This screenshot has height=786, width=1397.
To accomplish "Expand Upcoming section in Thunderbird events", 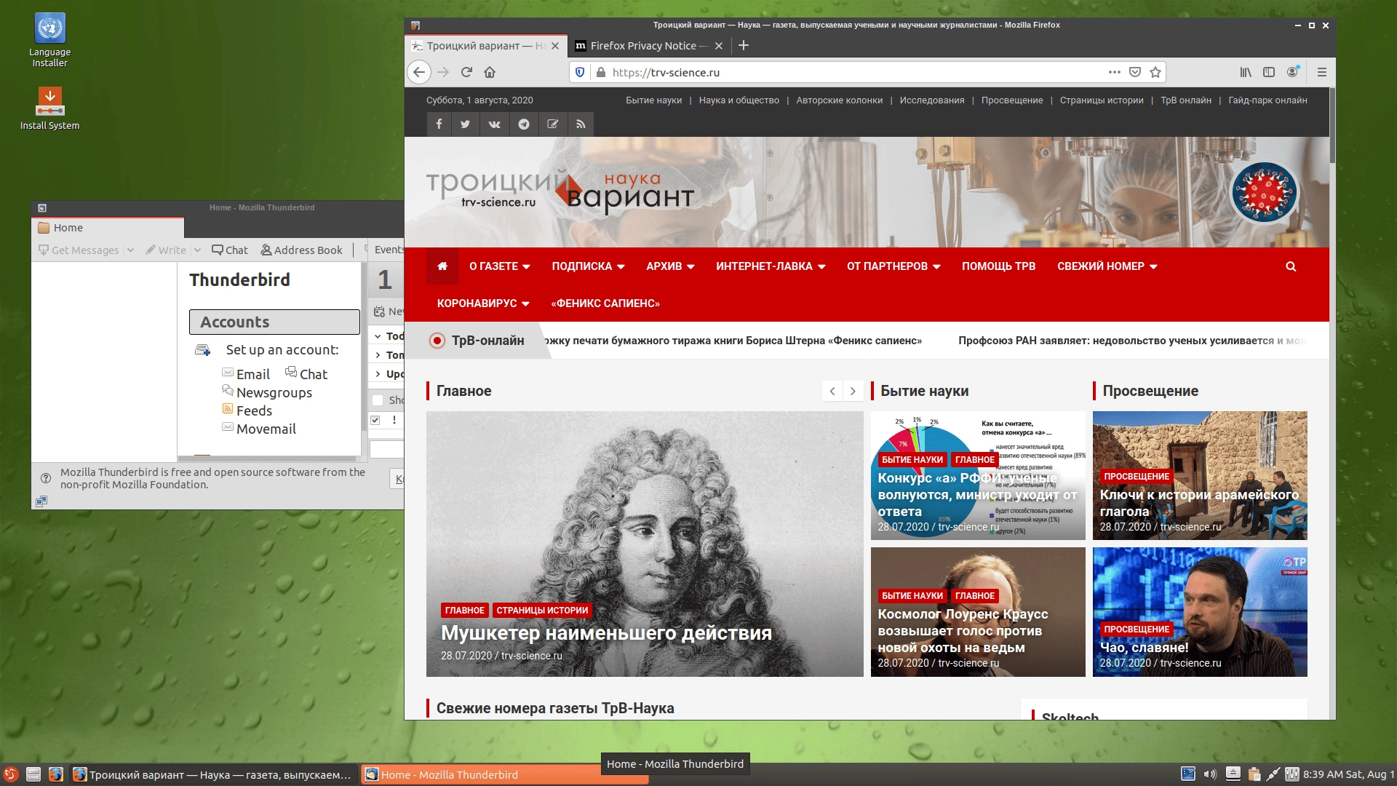I will point(378,374).
